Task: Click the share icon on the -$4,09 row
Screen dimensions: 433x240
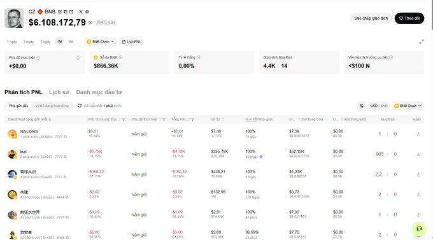Action: point(418,215)
